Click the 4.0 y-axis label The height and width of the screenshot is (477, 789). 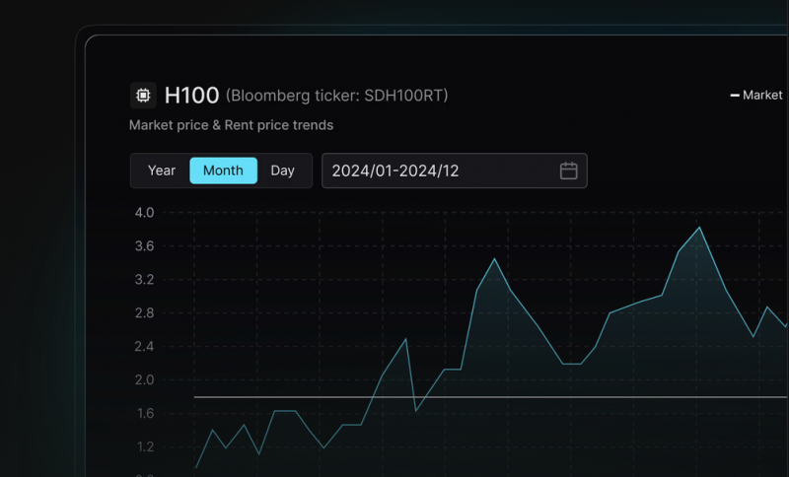point(144,213)
